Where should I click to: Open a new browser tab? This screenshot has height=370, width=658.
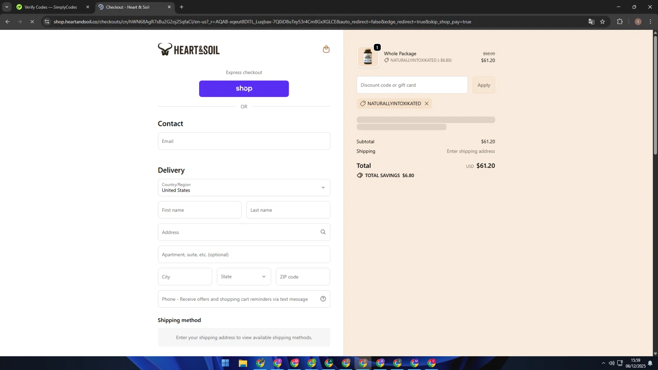[182, 7]
